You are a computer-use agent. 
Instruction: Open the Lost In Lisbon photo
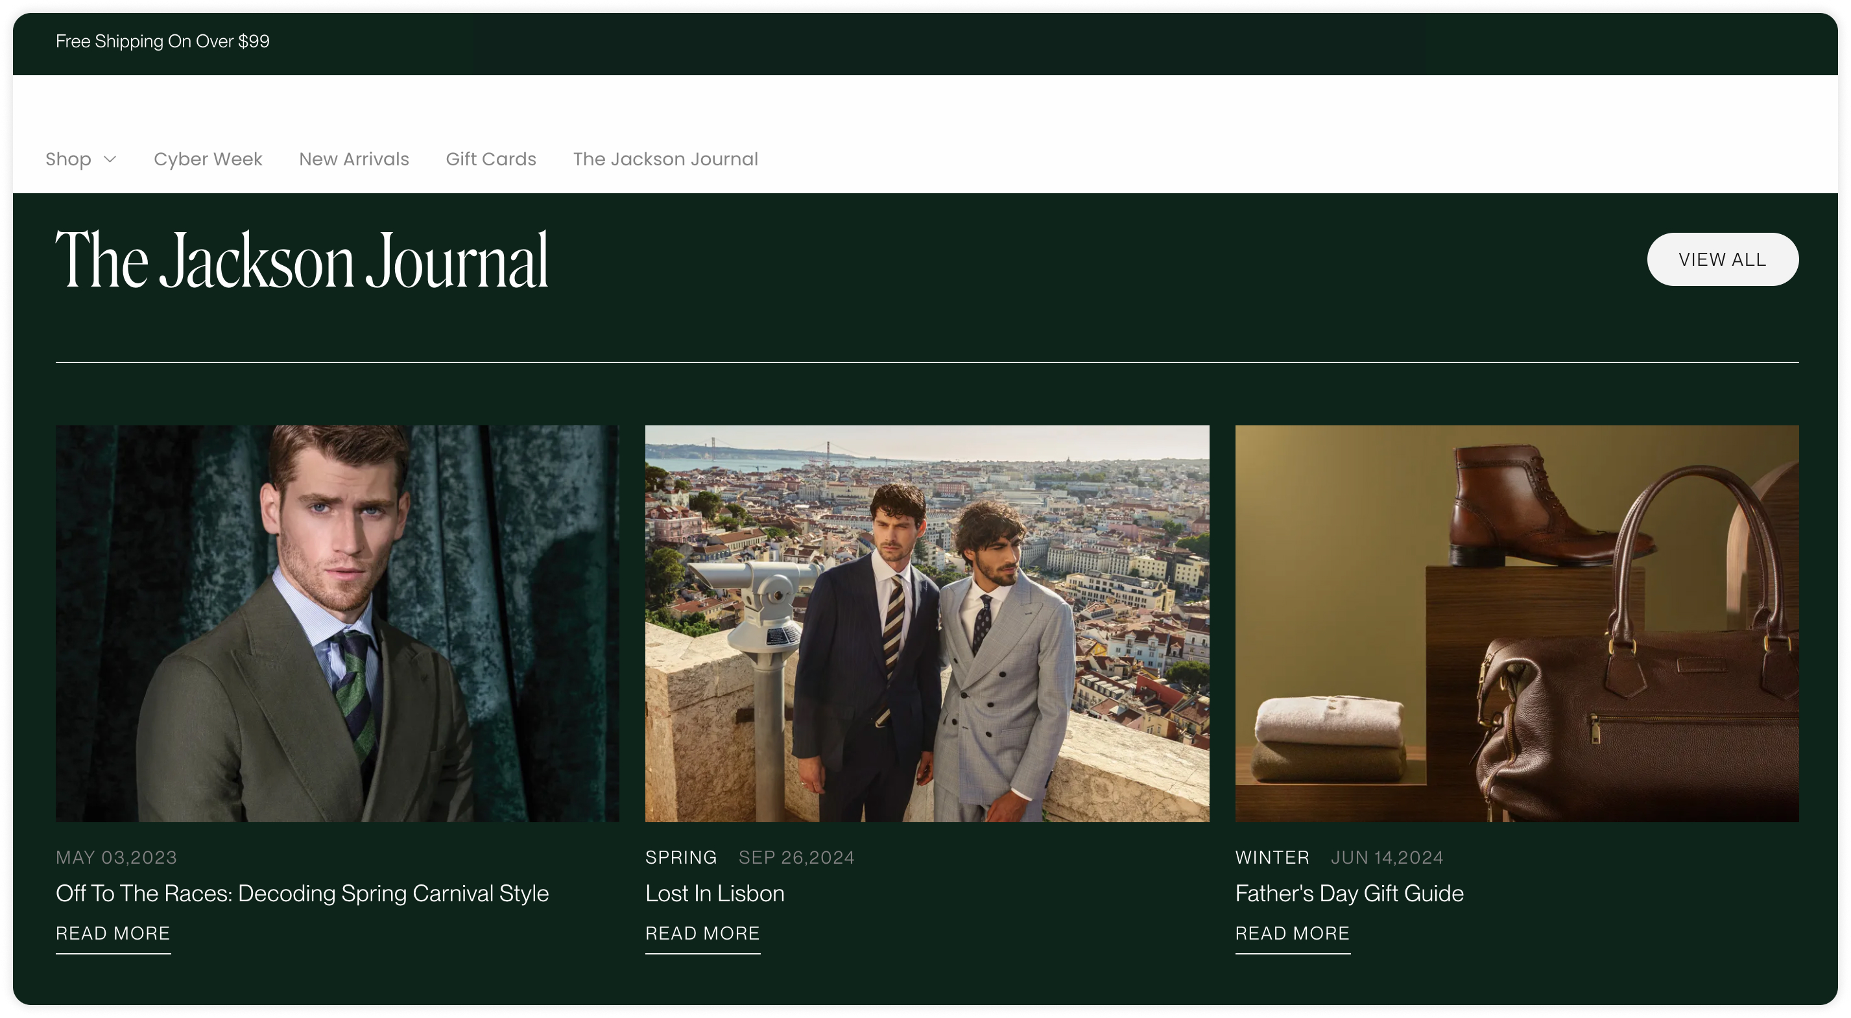pos(926,623)
